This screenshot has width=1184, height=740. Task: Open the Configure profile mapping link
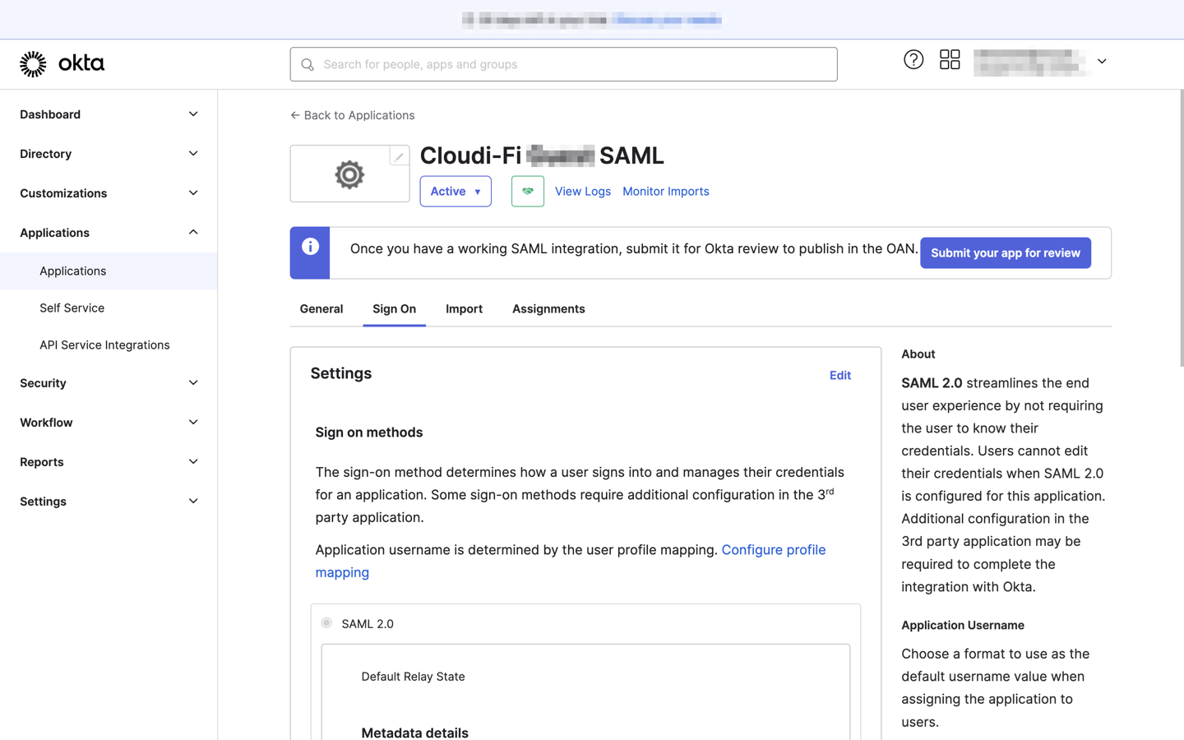coord(773,549)
